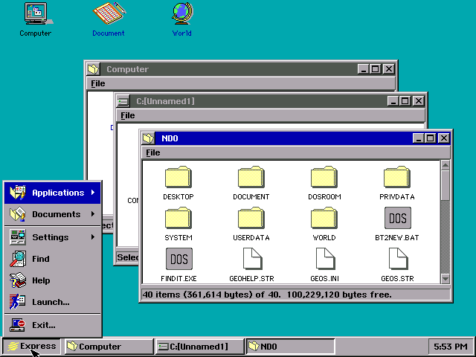476x357 pixels.
Task: Click the folder icon in Computer window title bar
Action: point(94,69)
